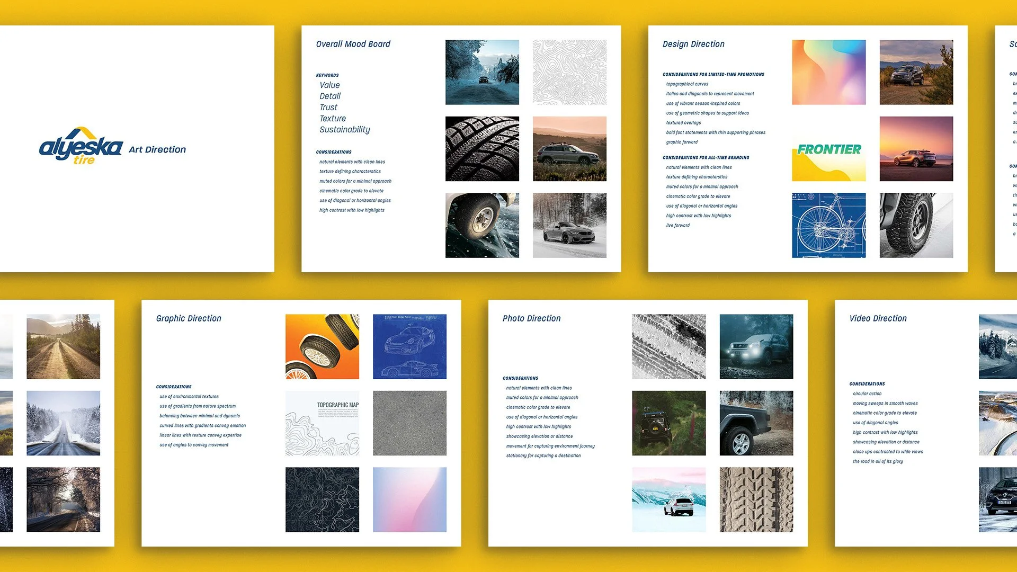Open the white SUV in snowy mountains thumbnail
Image resolution: width=1017 pixels, height=572 pixels.
668,499
